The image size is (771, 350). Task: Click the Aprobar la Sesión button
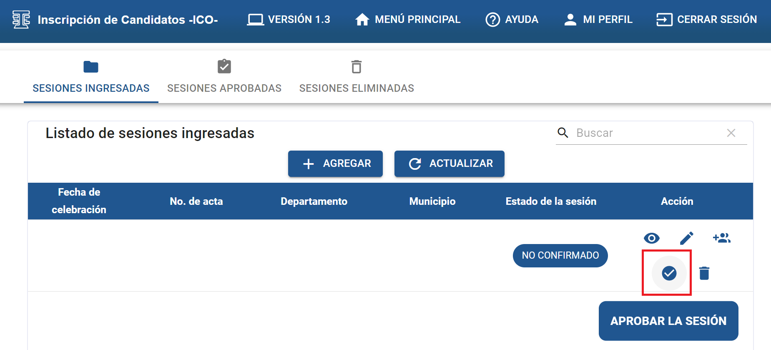click(x=668, y=321)
